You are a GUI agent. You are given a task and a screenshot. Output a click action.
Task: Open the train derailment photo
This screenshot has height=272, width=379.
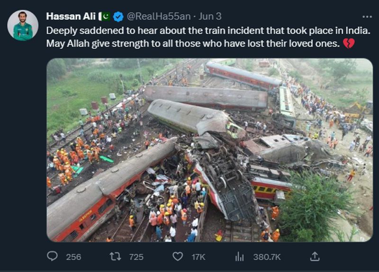[x=209, y=150]
